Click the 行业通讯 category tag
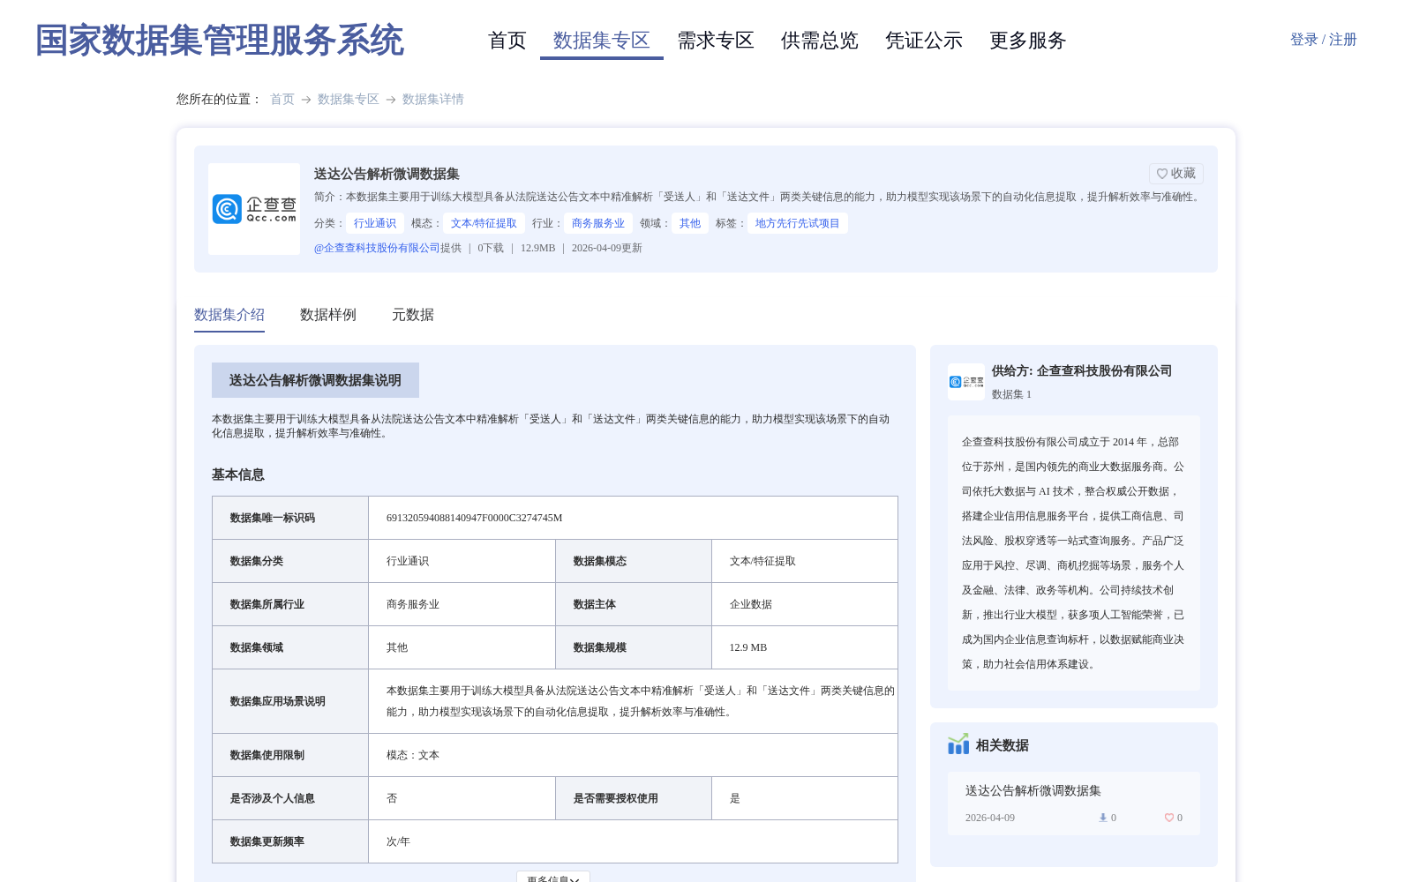The width and height of the screenshot is (1412, 882). [375, 223]
